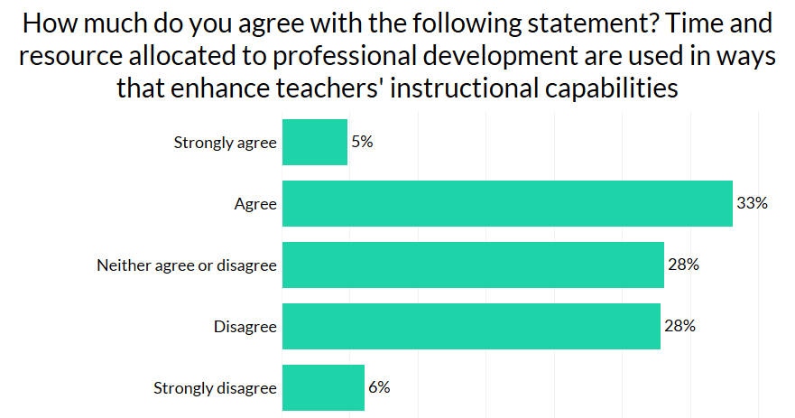Click the Neither agree or disagree bar
Viewport: 795px width, 418px height.
click(473, 265)
